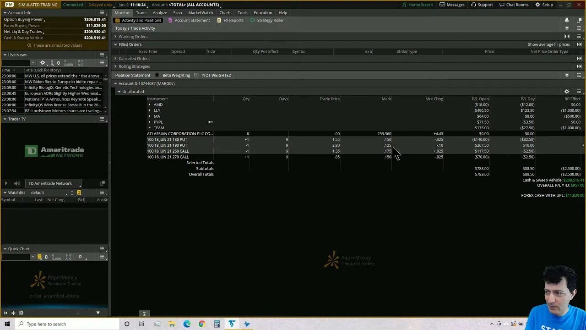Collapse the Filled Orders section
The width and height of the screenshot is (586, 330).
click(x=115, y=44)
